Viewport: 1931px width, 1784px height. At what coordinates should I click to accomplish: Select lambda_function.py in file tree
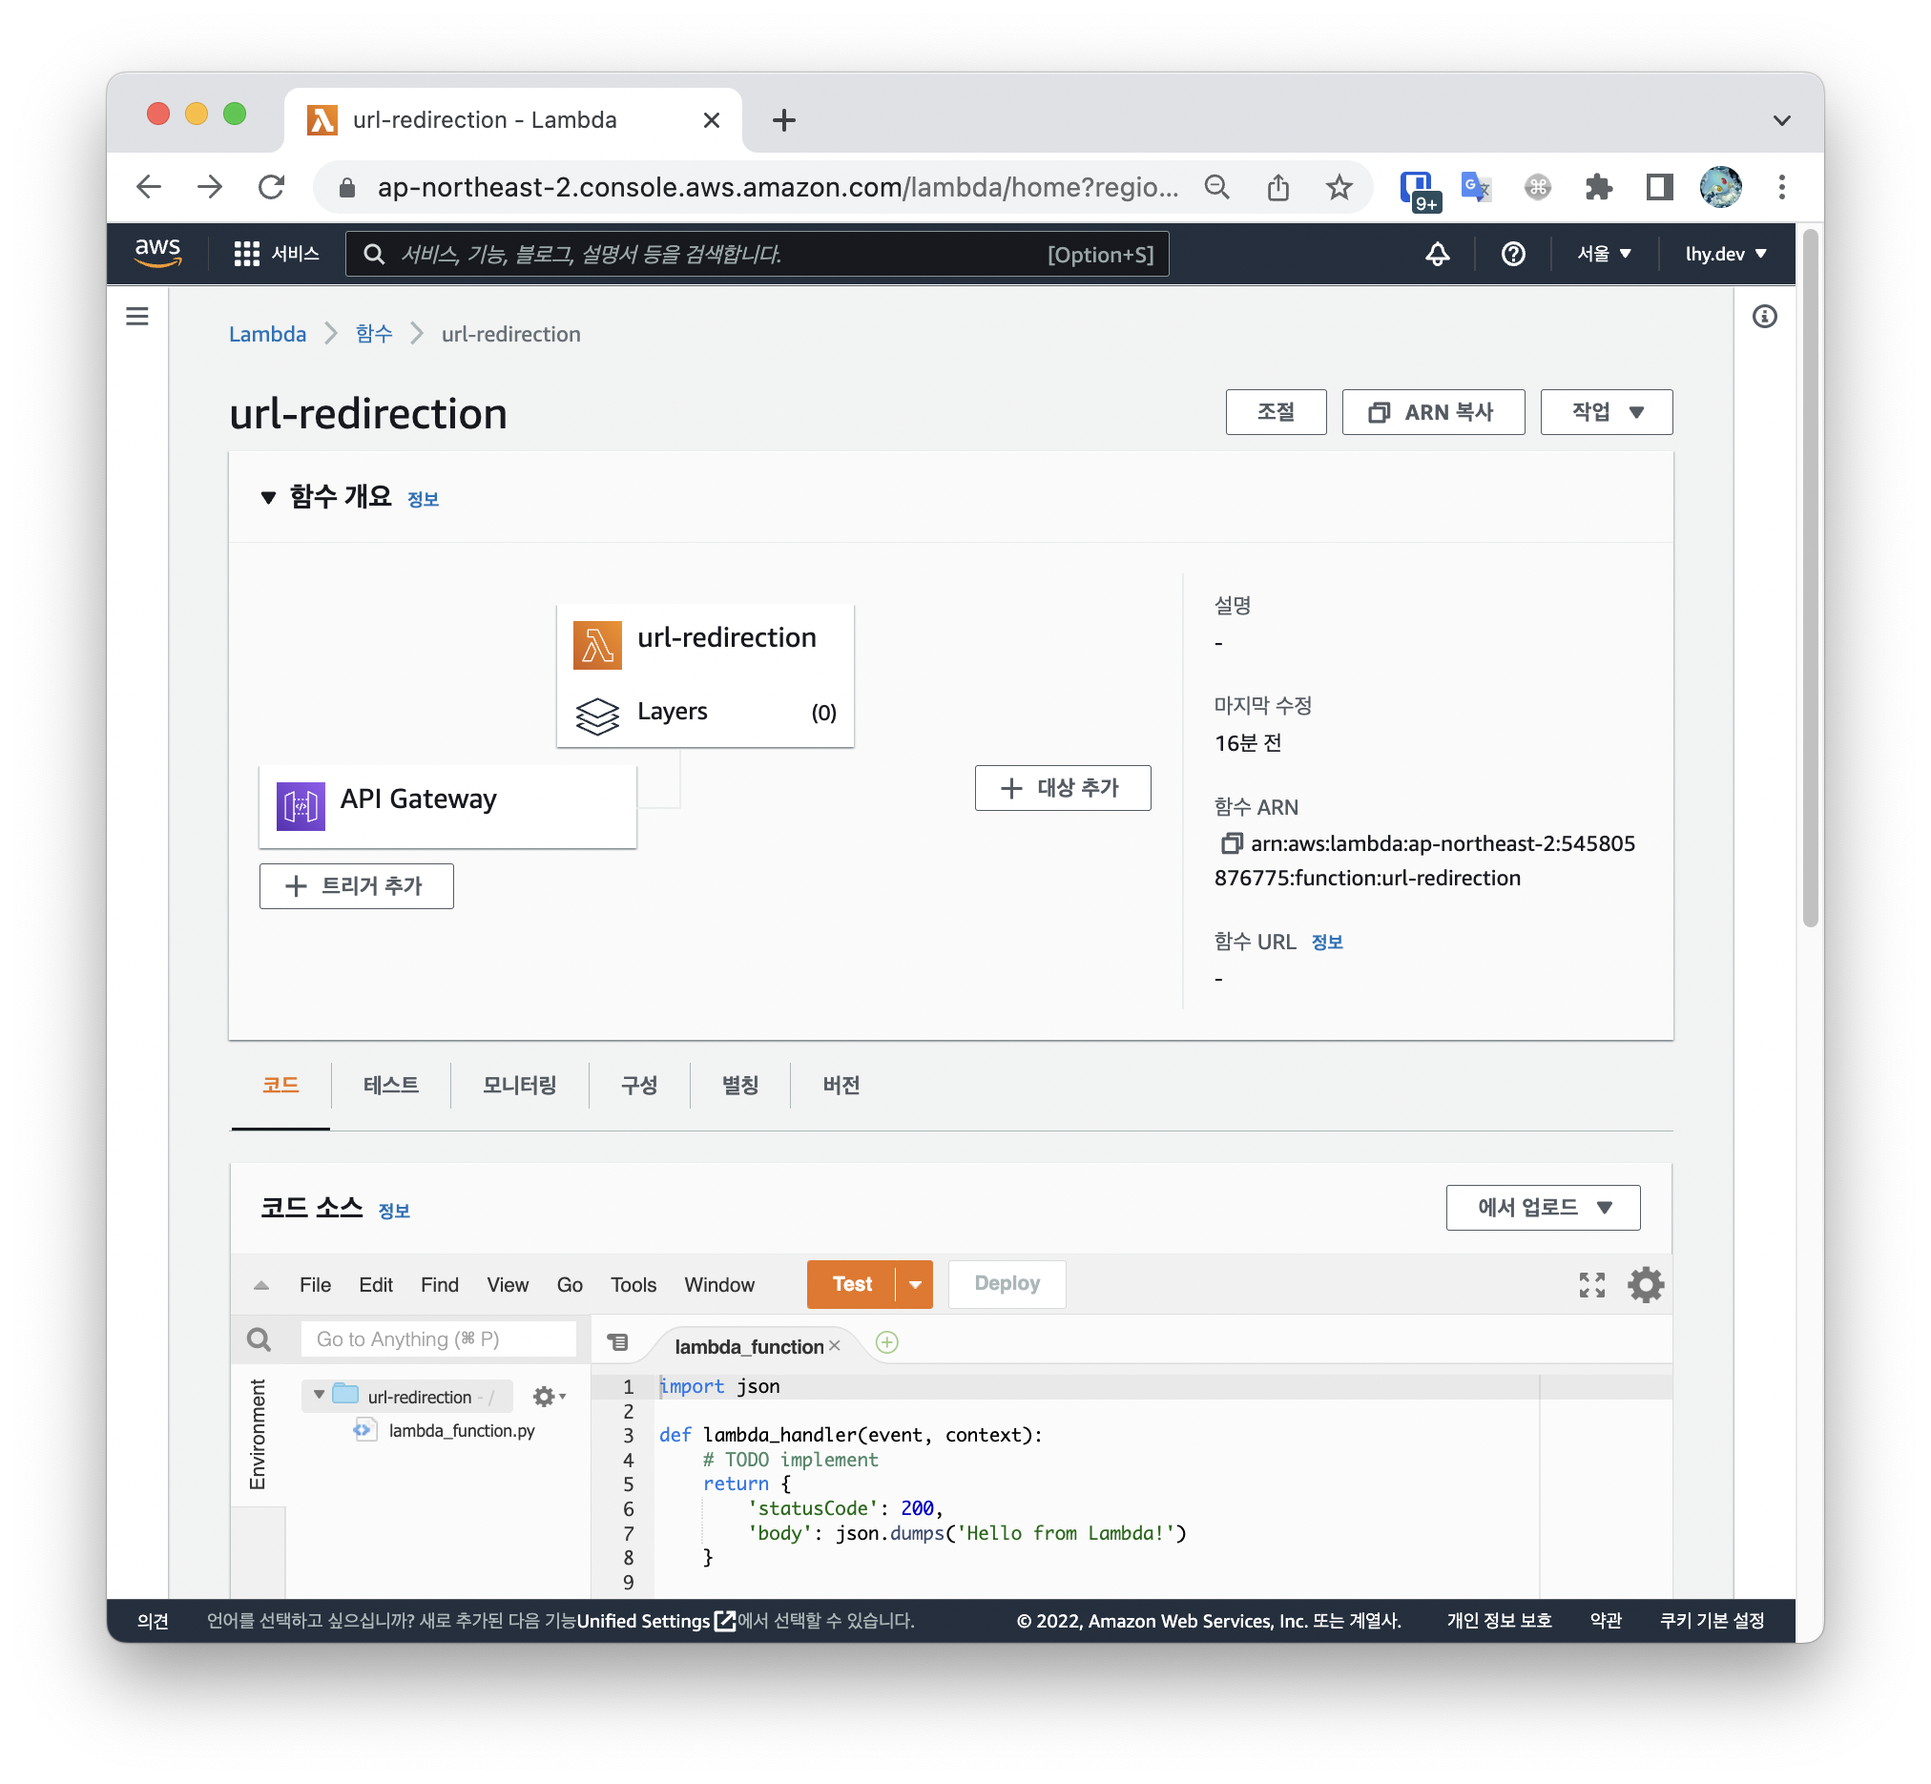(x=461, y=1431)
